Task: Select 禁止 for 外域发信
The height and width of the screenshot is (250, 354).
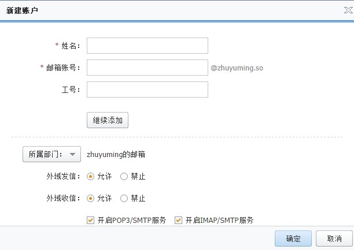Action: 124,177
